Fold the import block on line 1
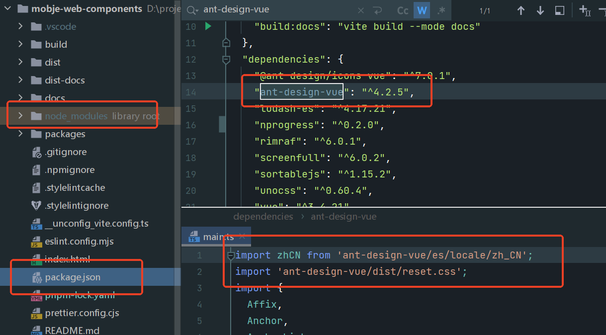This screenshot has height=335, width=606. click(x=231, y=255)
